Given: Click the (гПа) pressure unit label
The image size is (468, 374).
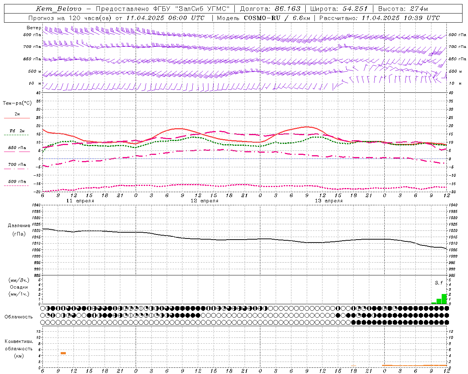Looking at the screenshot, I should [x=19, y=234].
